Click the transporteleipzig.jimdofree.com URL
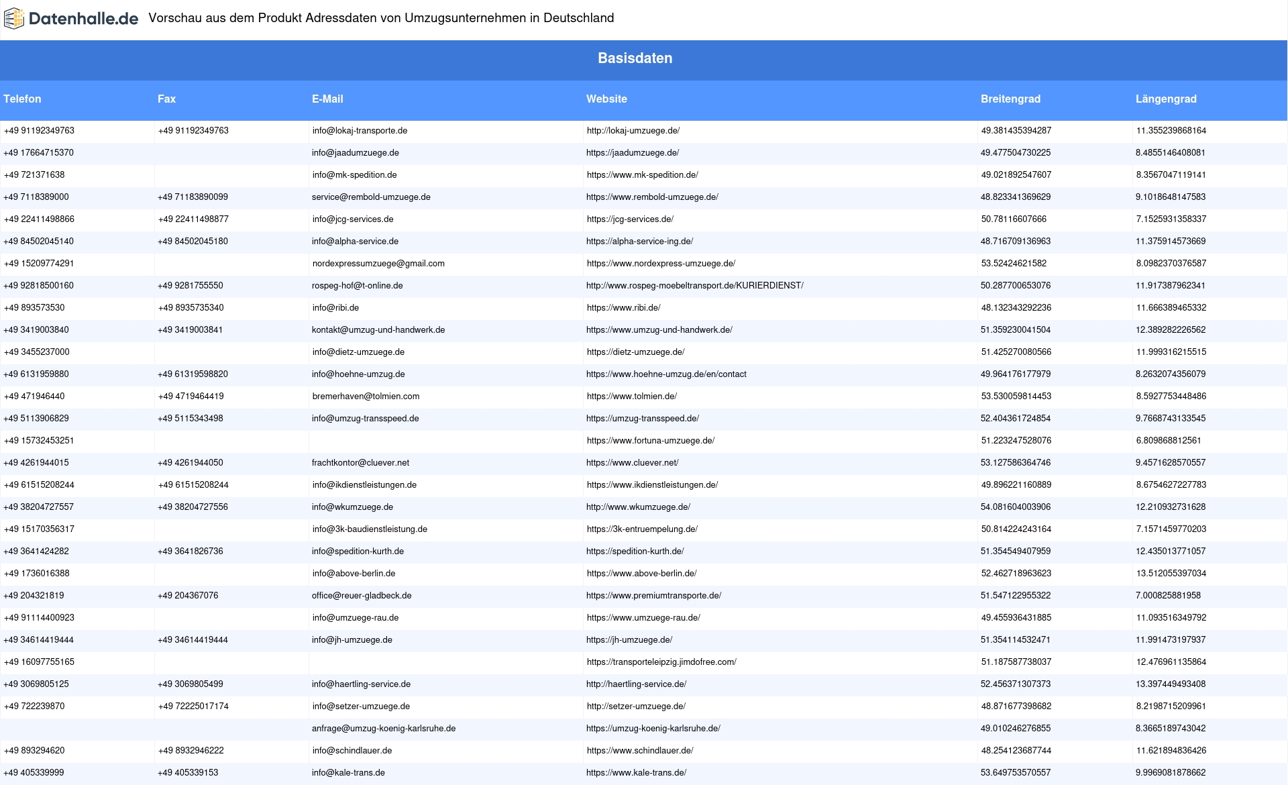The height and width of the screenshot is (785, 1288). [661, 662]
